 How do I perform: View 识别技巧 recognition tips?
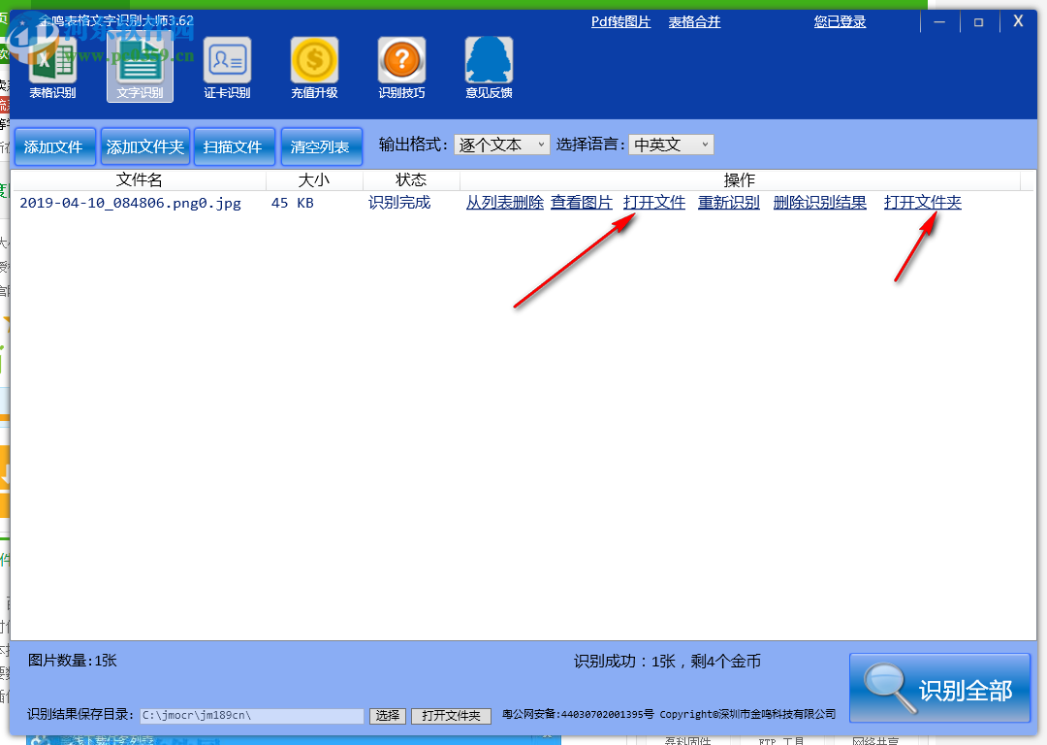pos(401,68)
